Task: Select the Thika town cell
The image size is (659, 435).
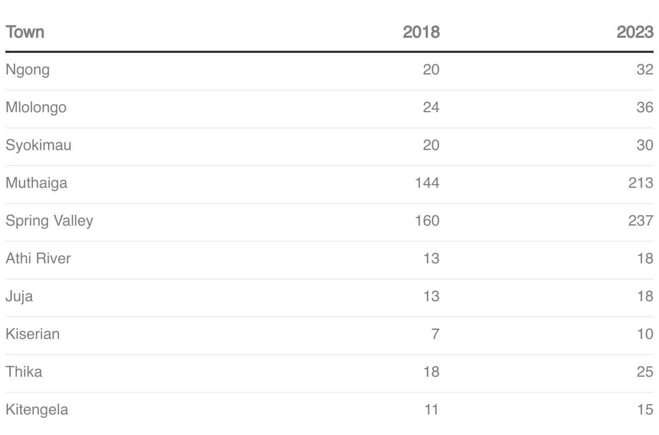Action: tap(24, 372)
